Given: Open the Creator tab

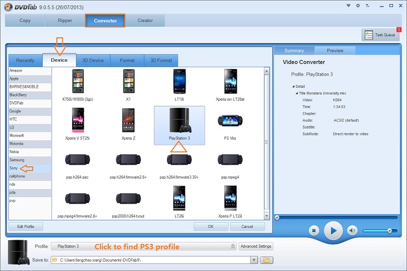Looking at the screenshot, I should pyautogui.click(x=145, y=20).
